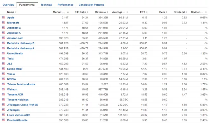Open the Candlestick Patterns tab
This screenshot has width=210, height=123.
(x=91, y=5)
